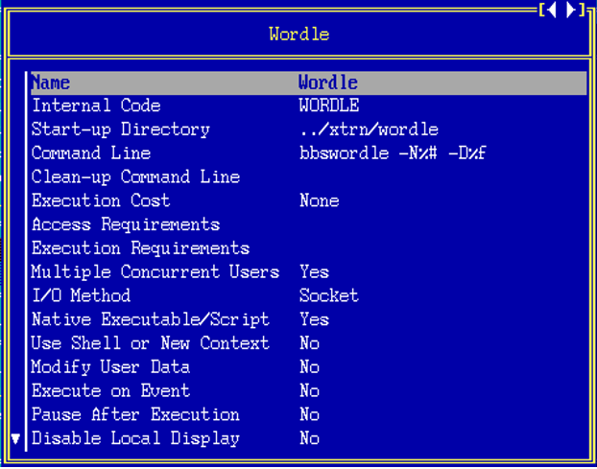
Task: Toggle Disable Local Display option
Action: (x=308, y=438)
